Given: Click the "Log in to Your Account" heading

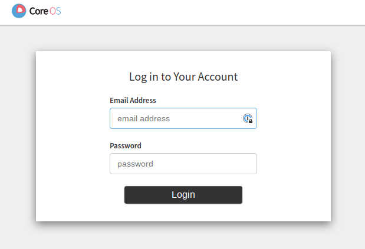Looking at the screenshot, I should click(183, 77).
